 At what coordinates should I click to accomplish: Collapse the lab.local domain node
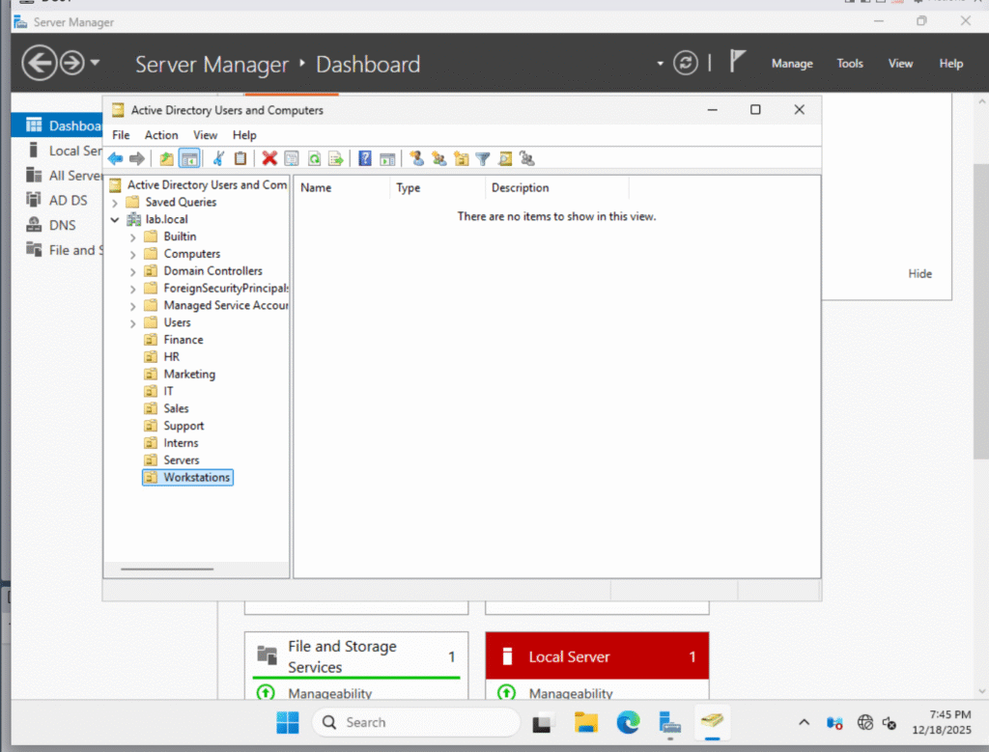(x=116, y=220)
